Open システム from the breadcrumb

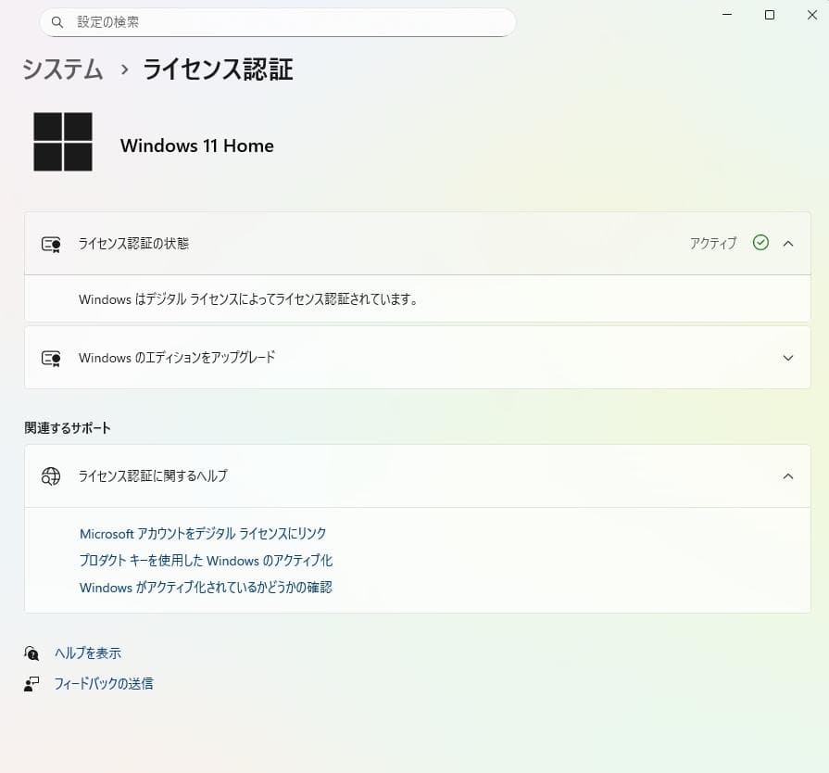pos(61,70)
